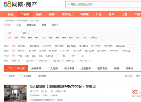Open the 类型不限 dropdown

[x=58, y=61]
